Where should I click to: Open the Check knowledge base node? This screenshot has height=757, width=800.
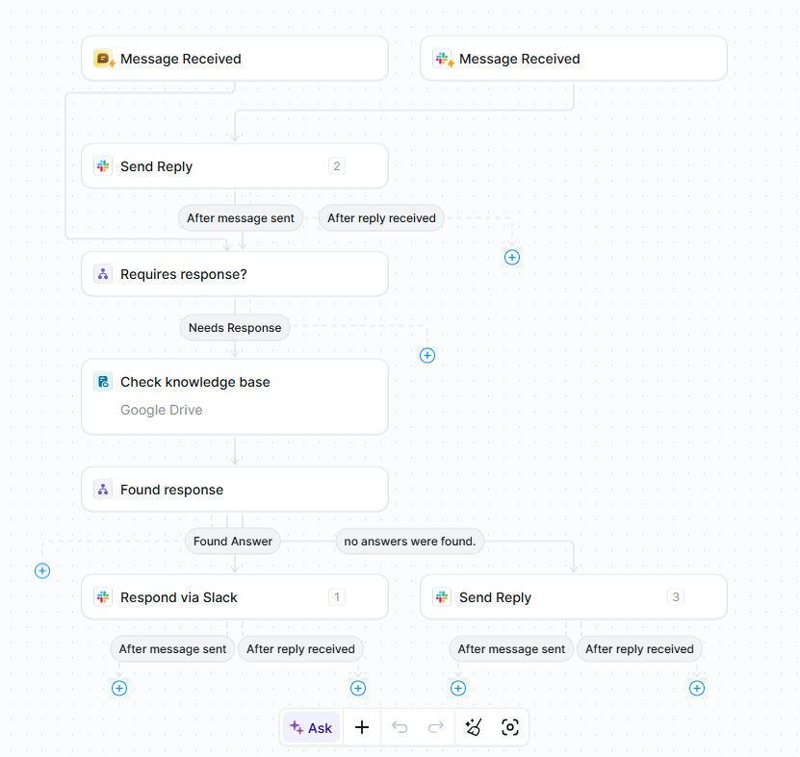coord(235,396)
